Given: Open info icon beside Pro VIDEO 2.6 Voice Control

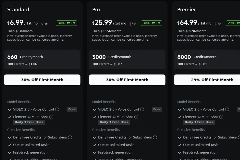Looking at the screenshot, I should 142,109.
